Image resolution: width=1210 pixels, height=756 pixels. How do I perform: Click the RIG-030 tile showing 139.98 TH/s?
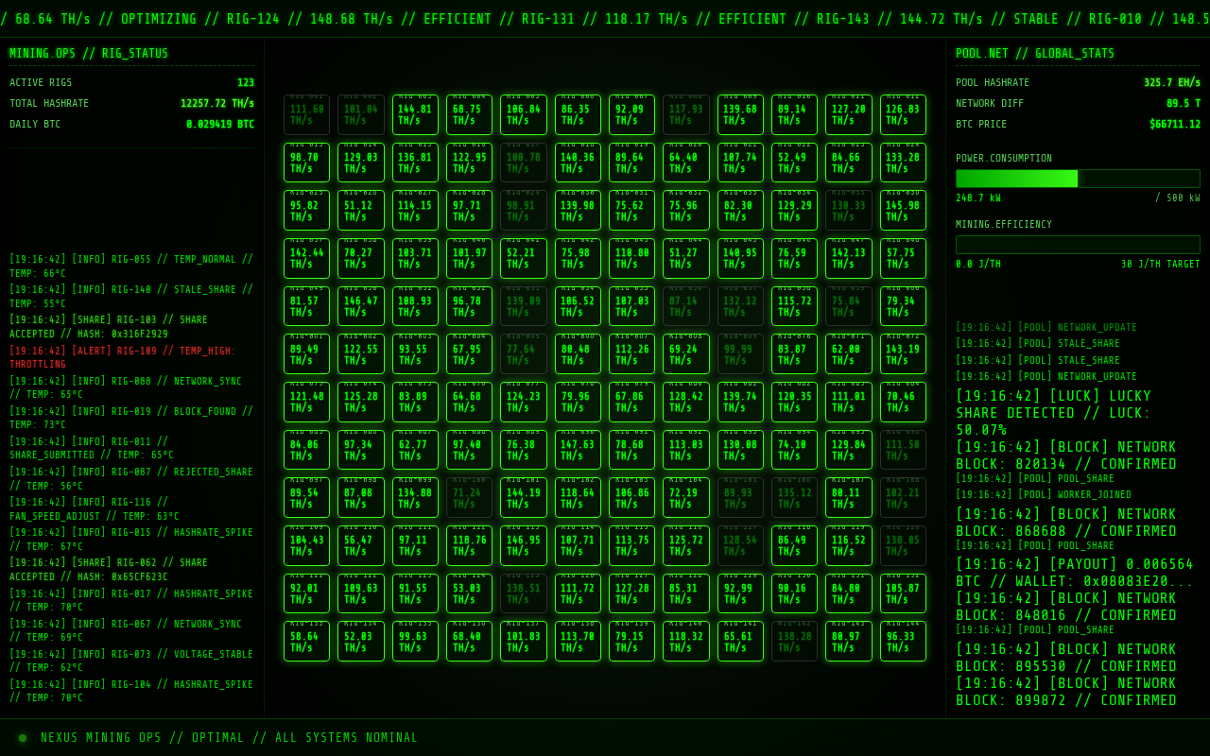click(x=577, y=209)
